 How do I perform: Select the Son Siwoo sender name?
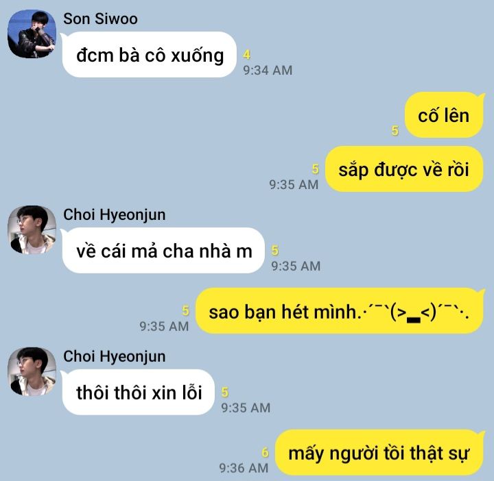coord(100,19)
